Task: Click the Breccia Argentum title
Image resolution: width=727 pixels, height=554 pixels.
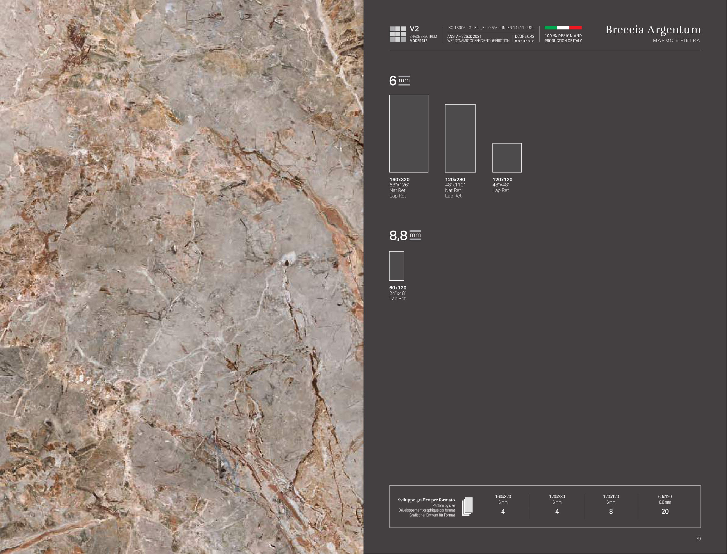Action: tap(653, 30)
